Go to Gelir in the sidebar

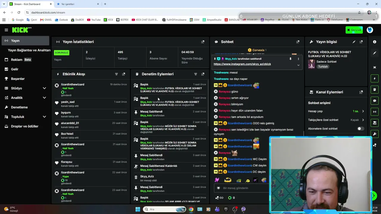coord(25,69)
